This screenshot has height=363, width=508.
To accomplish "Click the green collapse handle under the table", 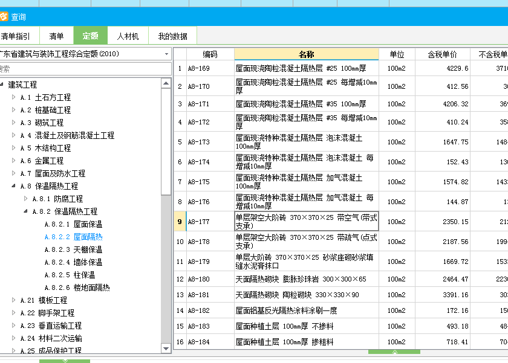I will pos(394,352).
